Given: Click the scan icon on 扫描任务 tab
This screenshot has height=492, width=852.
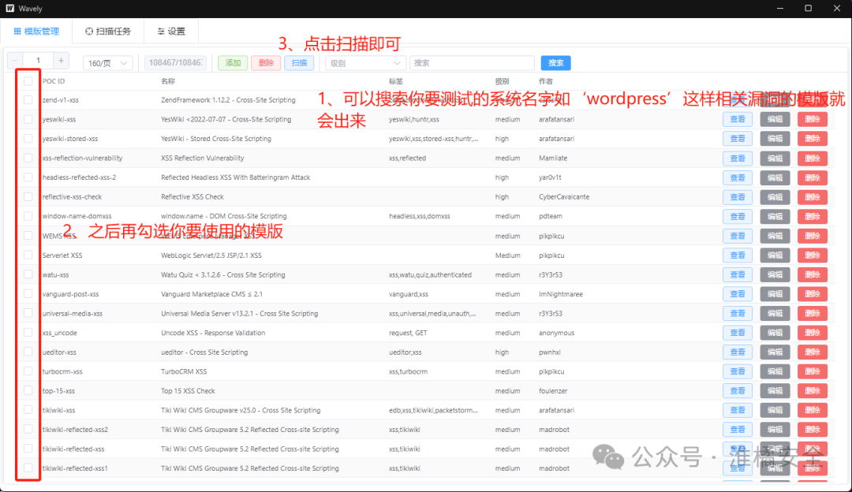Looking at the screenshot, I should tap(89, 32).
